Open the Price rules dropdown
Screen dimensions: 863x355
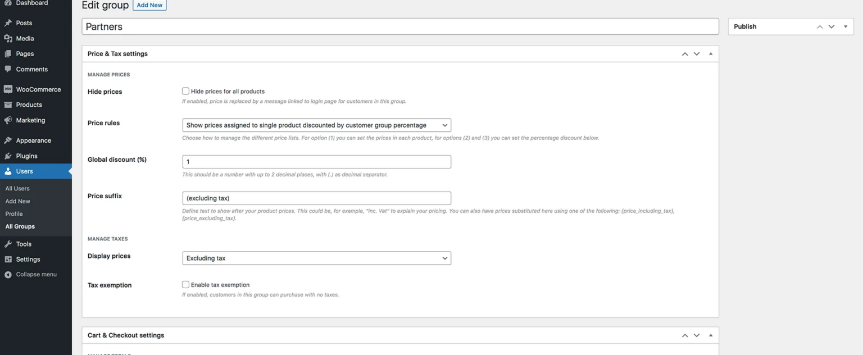[316, 125]
